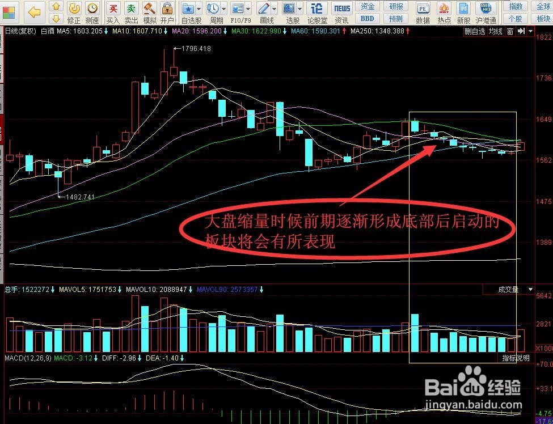Click the MA5: 1603.205 value
553x424 pixels.
point(79,31)
